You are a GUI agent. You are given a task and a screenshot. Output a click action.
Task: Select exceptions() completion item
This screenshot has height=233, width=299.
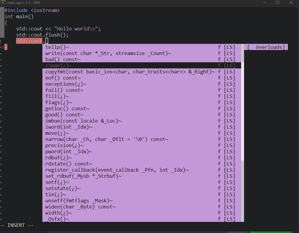coord(142,84)
